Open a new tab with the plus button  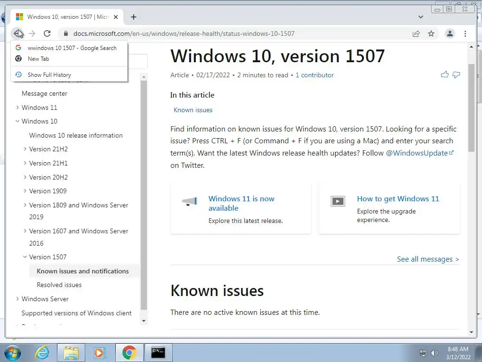click(x=133, y=17)
